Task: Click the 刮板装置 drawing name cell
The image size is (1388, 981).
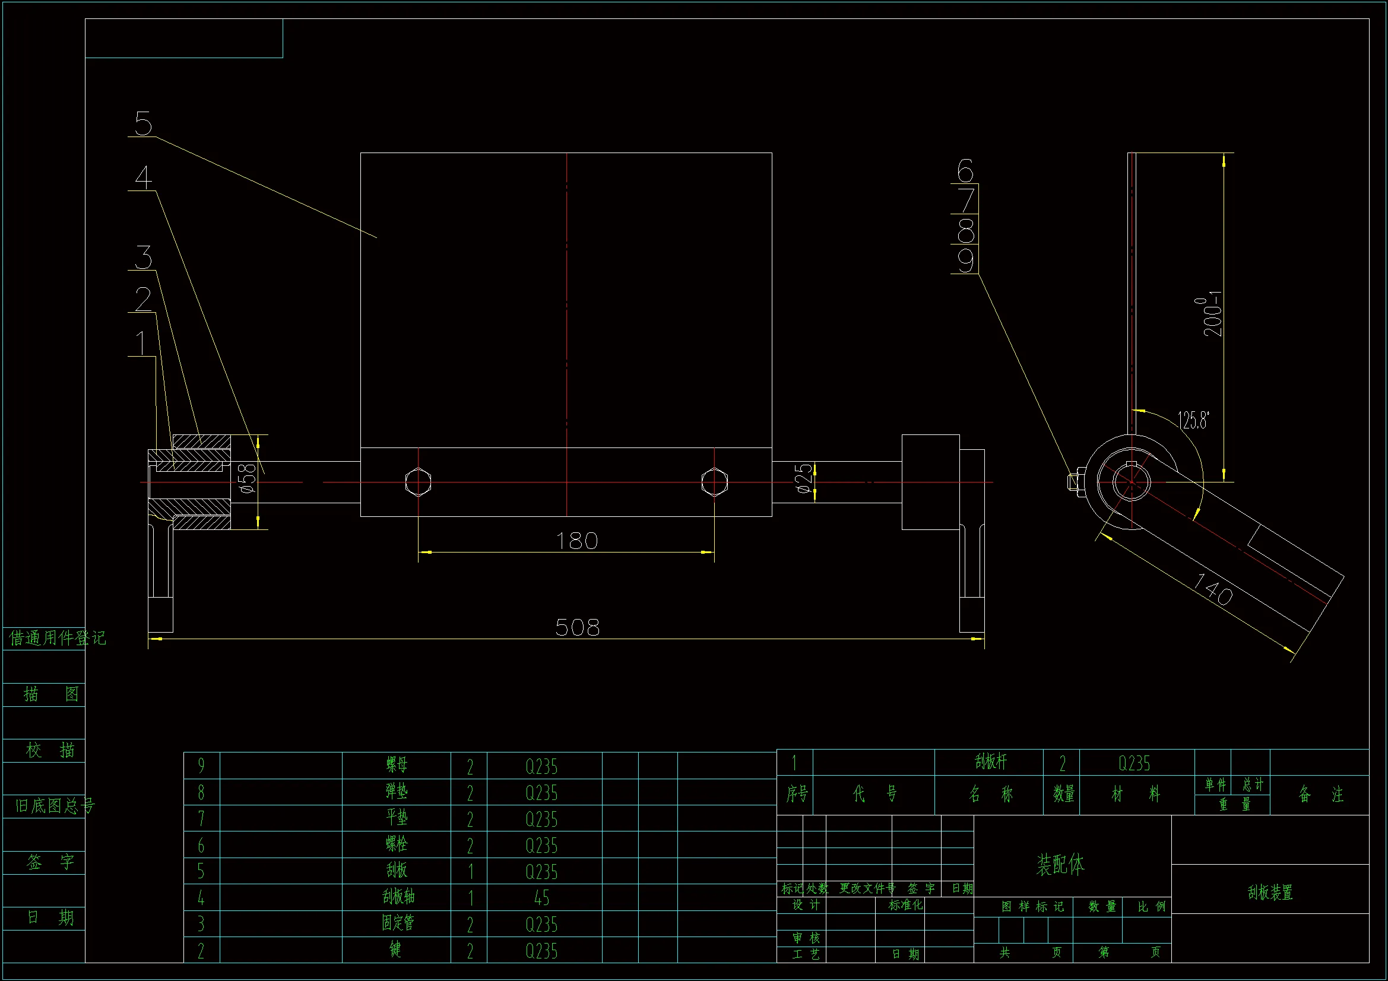Action: [x=1269, y=892]
